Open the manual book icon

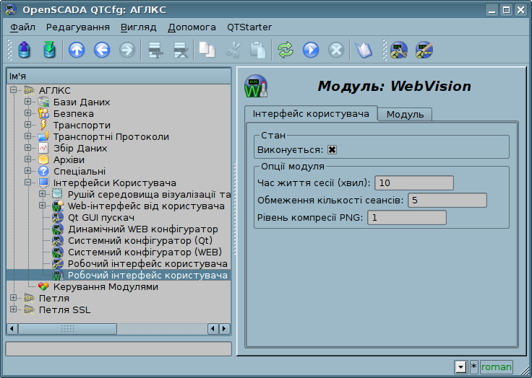point(364,50)
